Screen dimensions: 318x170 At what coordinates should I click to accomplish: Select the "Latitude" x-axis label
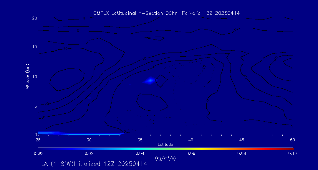[165, 145]
